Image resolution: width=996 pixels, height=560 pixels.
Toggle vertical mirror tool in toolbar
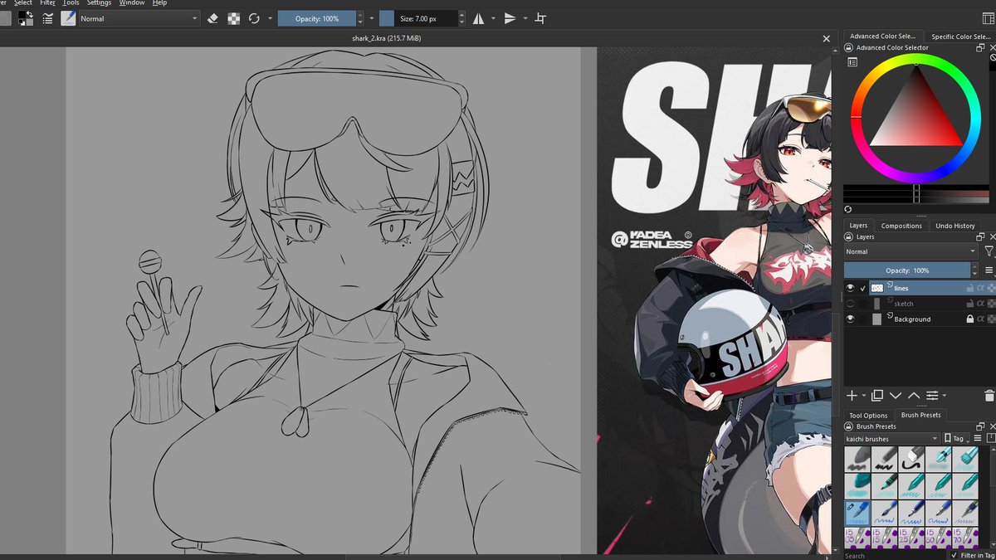tap(510, 18)
